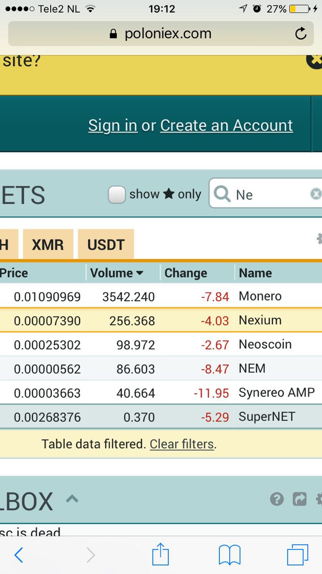Tap the location arrow status icon

[243, 9]
